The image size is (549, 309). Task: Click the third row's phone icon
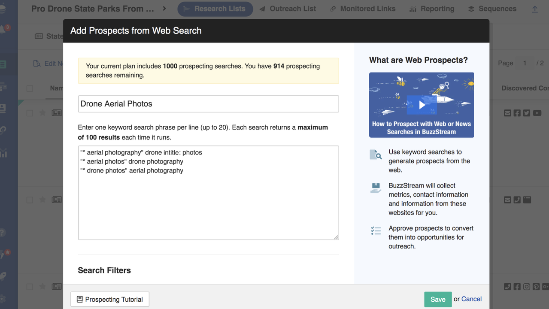click(507, 287)
